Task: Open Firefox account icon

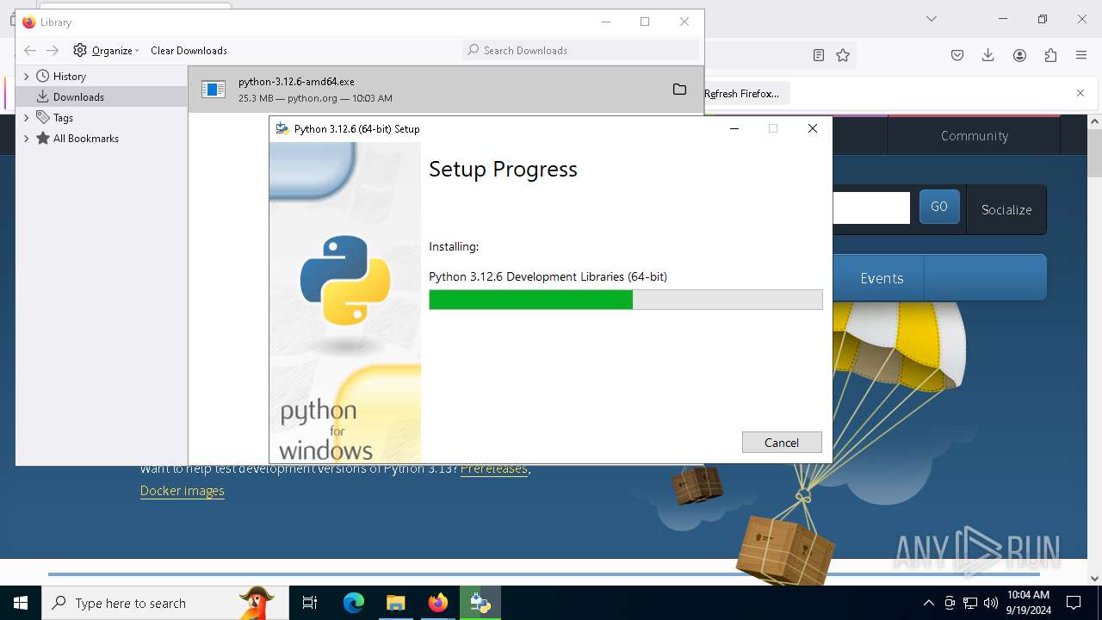Action: click(1019, 55)
